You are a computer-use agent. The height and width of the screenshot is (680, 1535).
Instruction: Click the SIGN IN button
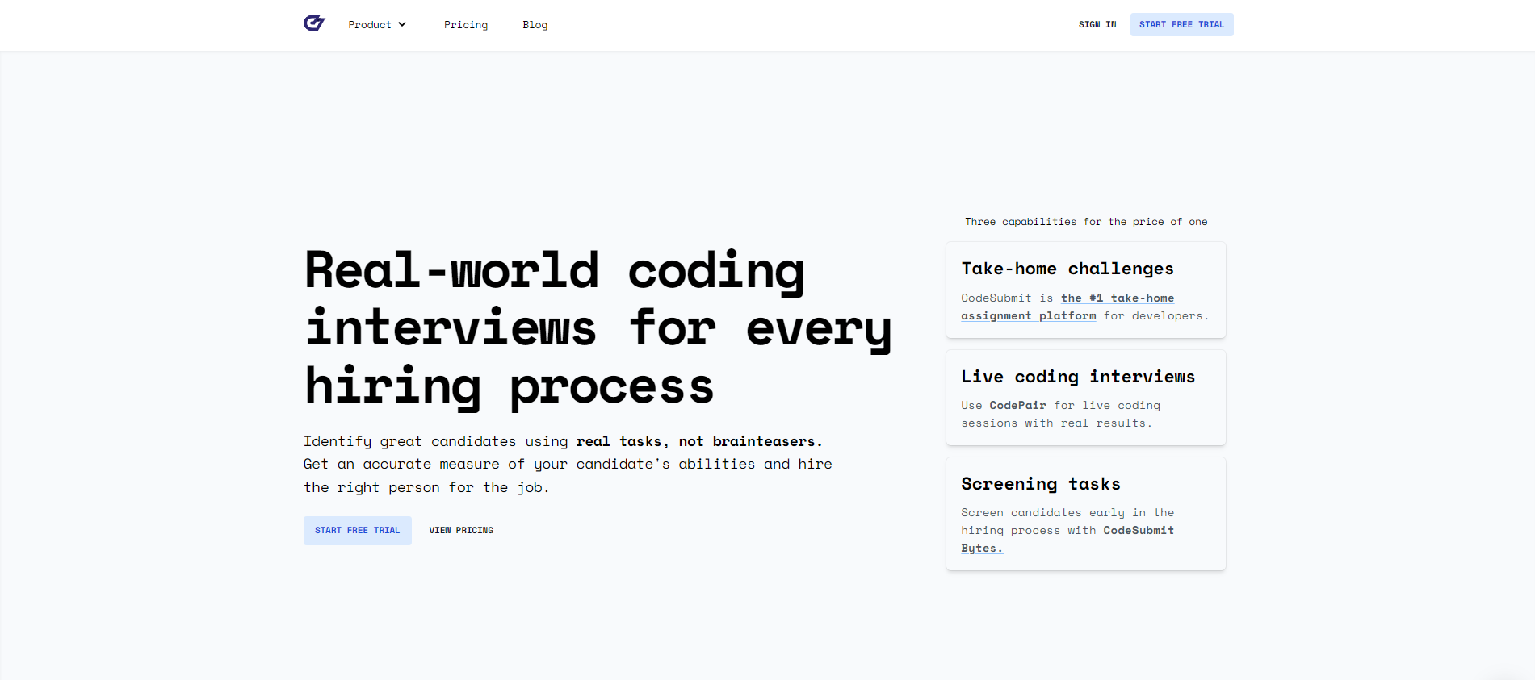[1097, 25]
